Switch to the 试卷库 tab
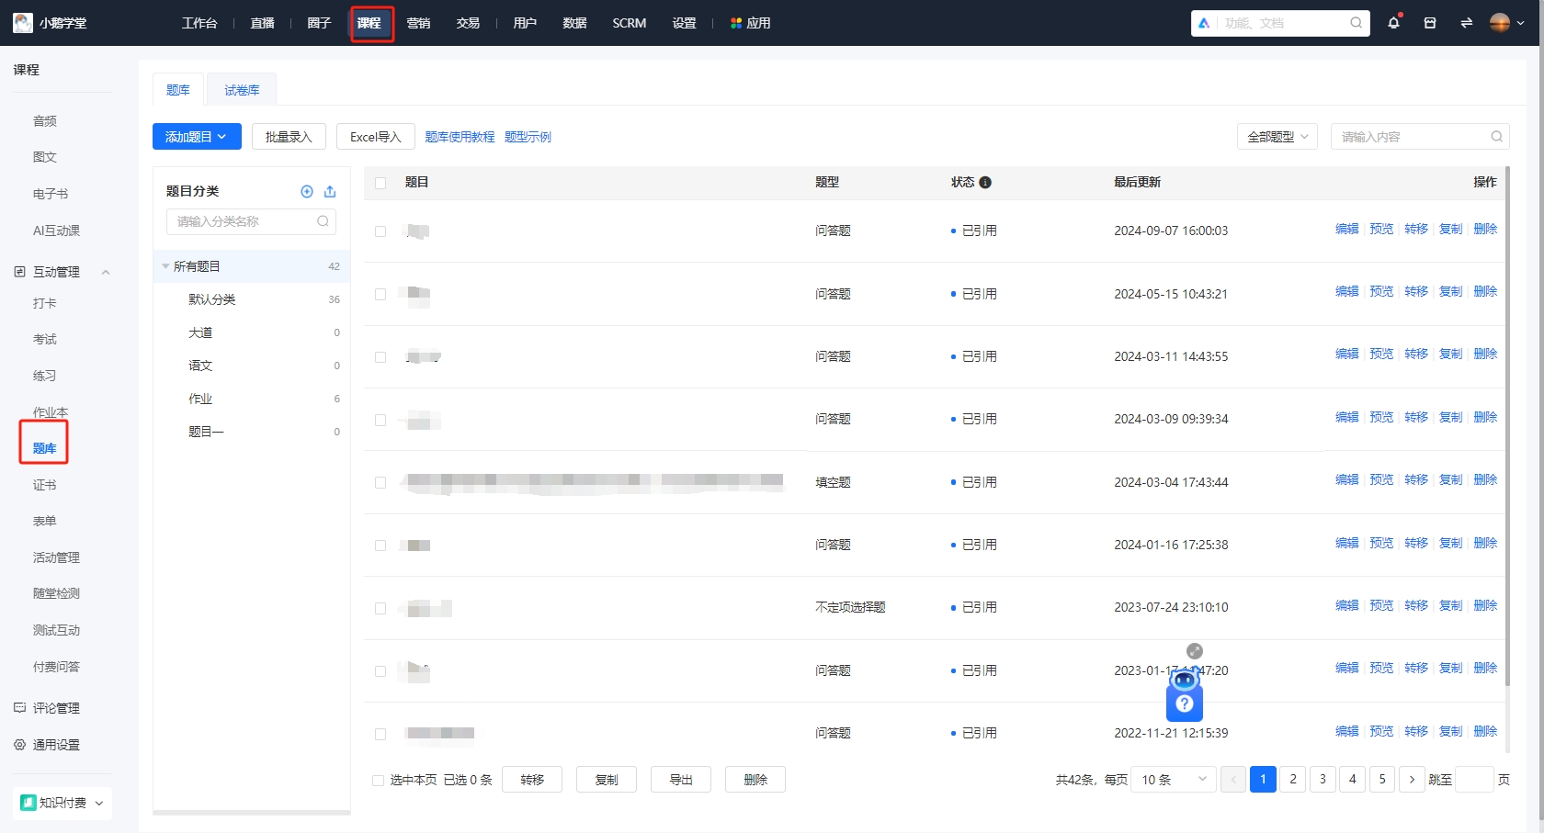This screenshot has height=833, width=1544. coord(241,89)
